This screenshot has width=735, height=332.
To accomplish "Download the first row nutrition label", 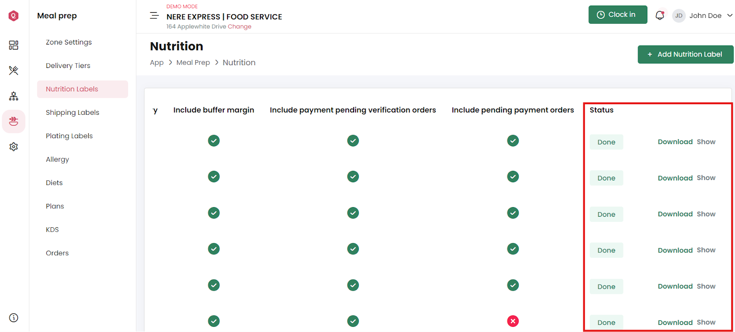I will coord(675,142).
